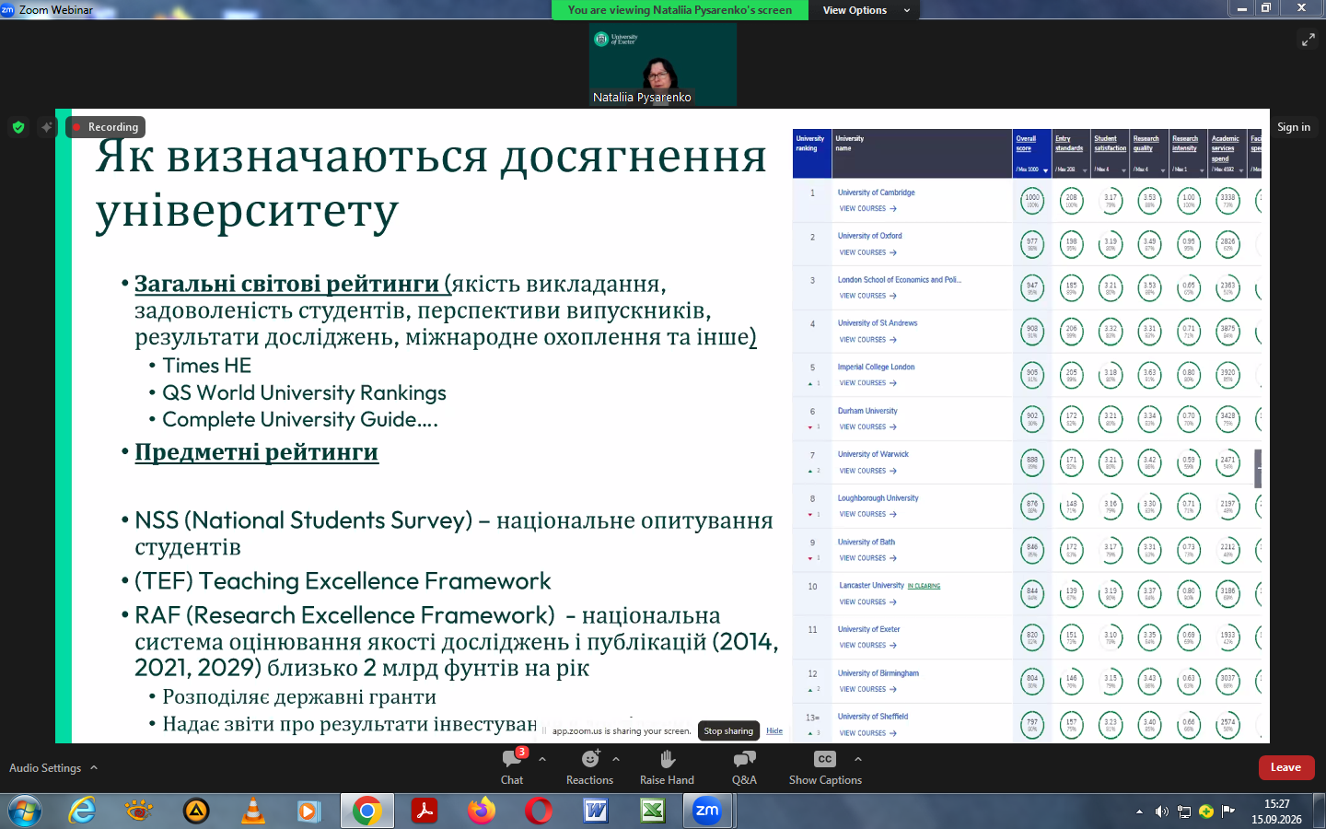Raise your hand in the webinar
1326x829 pixels.
click(x=667, y=766)
